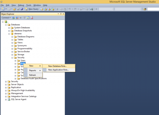Open the first empty toolbar combo box
This screenshot has height=115, width=159.
pyautogui.click(x=106, y=9)
